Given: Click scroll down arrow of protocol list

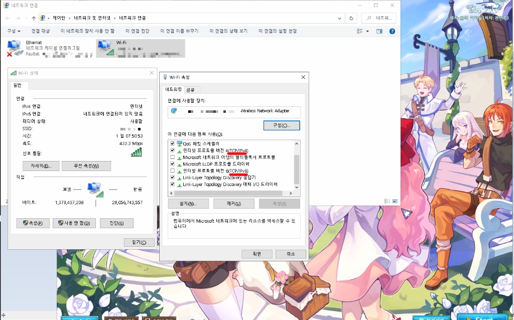Looking at the screenshot, I should click(297, 188).
